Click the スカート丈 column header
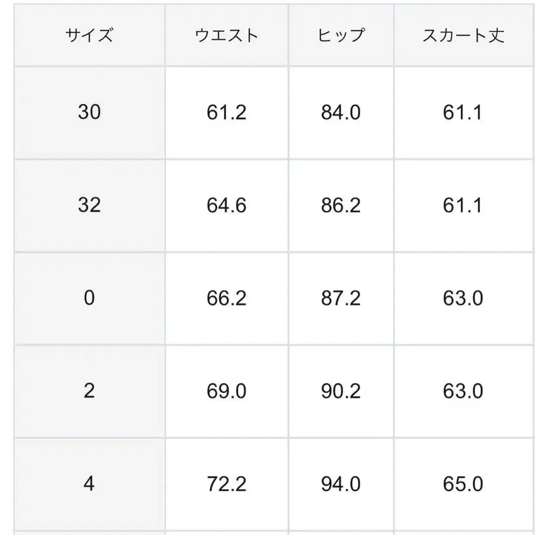Viewport: 535px width, 535px height. (462, 34)
